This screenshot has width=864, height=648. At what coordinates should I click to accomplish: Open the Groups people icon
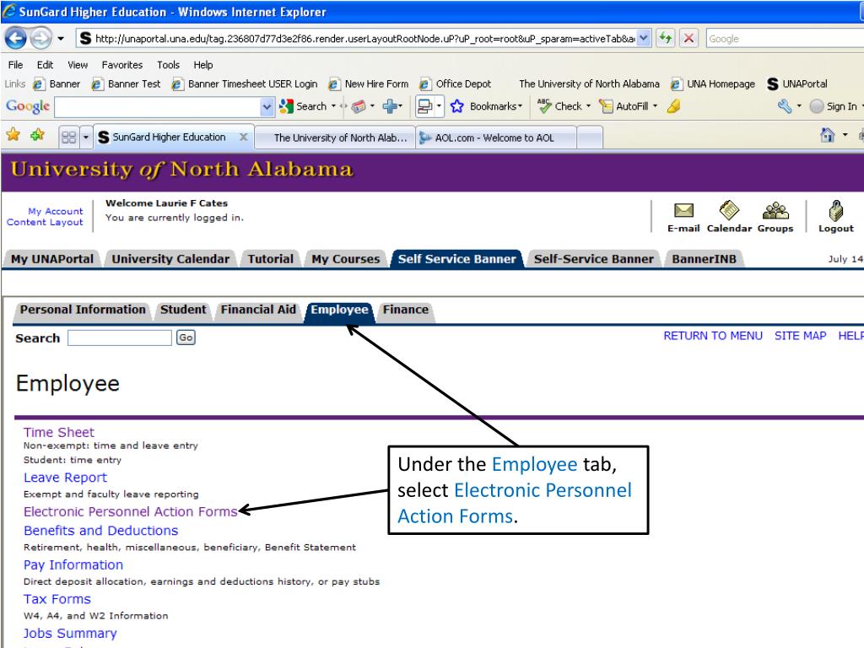[x=775, y=210]
